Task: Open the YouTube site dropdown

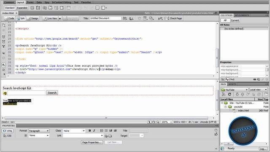Action: coord(235,90)
